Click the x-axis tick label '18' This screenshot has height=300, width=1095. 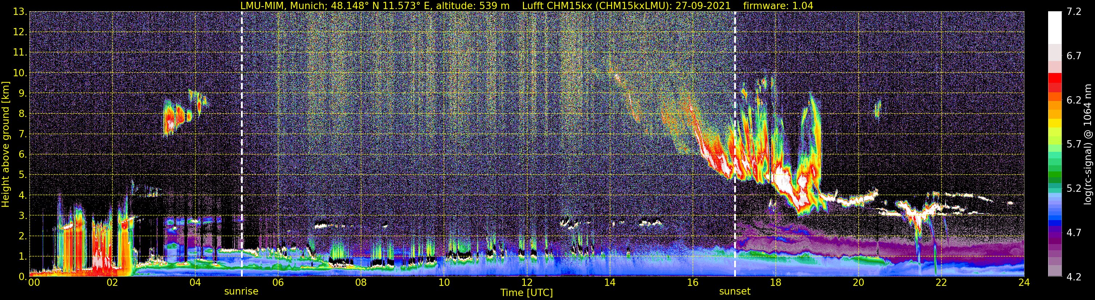tap(775, 283)
